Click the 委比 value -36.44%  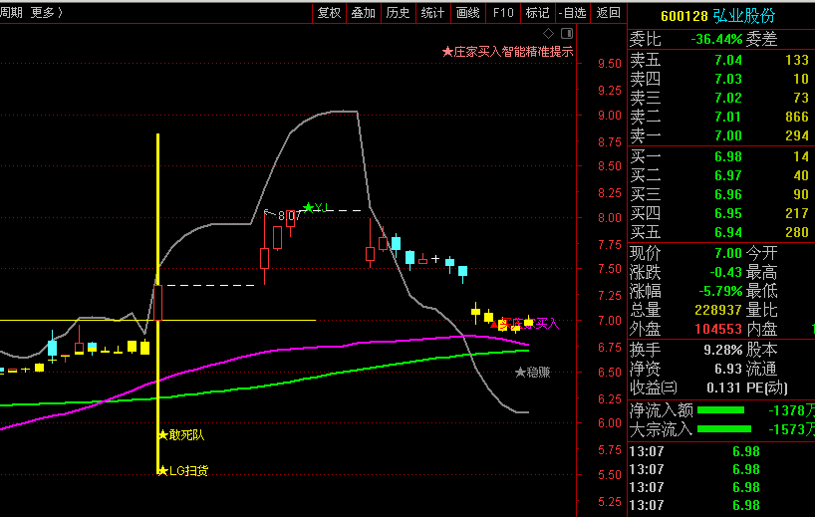[x=716, y=40]
